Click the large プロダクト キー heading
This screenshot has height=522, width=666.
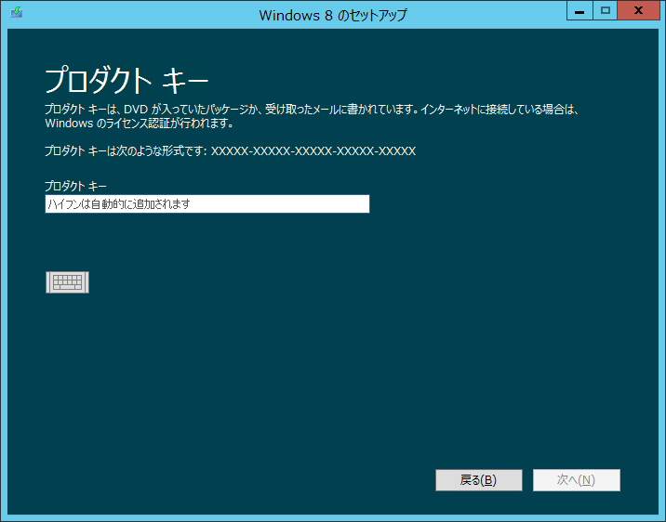click(127, 76)
